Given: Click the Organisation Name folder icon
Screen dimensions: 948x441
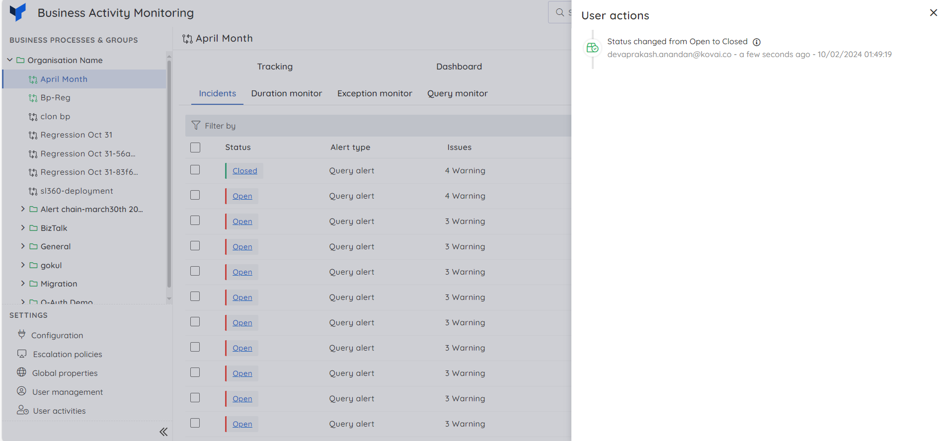Looking at the screenshot, I should pos(20,60).
